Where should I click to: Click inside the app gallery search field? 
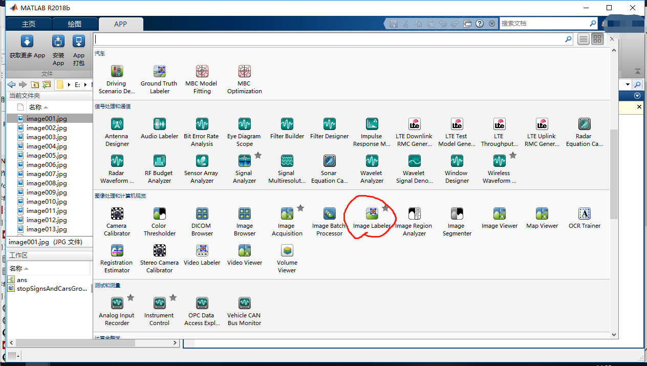(x=333, y=39)
